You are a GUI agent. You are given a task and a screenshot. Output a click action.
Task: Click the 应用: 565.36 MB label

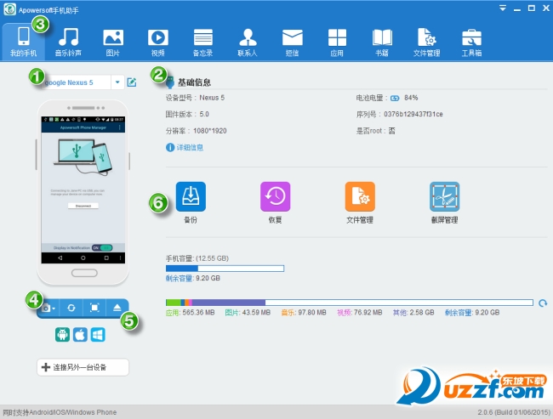[x=190, y=313]
